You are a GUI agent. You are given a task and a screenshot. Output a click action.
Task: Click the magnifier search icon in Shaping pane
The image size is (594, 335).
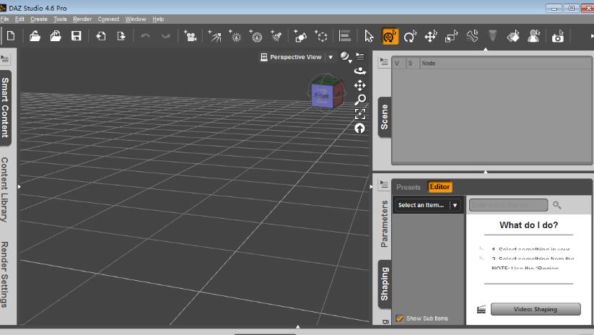[556, 205]
